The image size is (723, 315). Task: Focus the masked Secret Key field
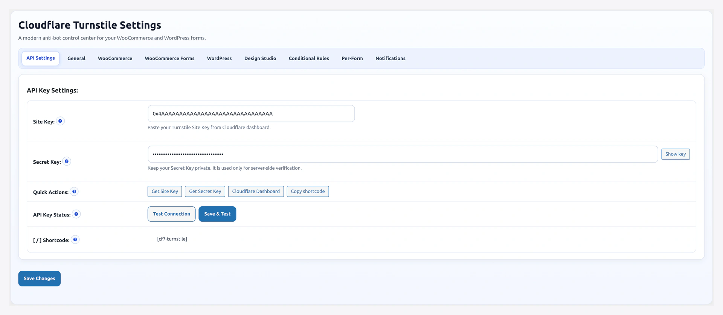(403, 154)
